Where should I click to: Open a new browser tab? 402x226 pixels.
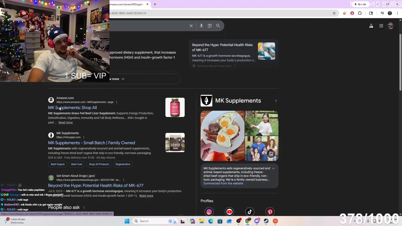click(x=155, y=4)
